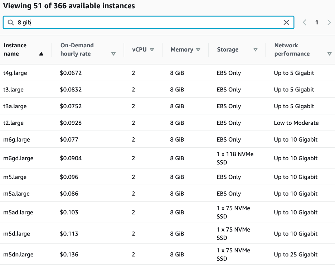Select page 1 in pagination
This screenshot has width=335, height=266.
[317, 23]
